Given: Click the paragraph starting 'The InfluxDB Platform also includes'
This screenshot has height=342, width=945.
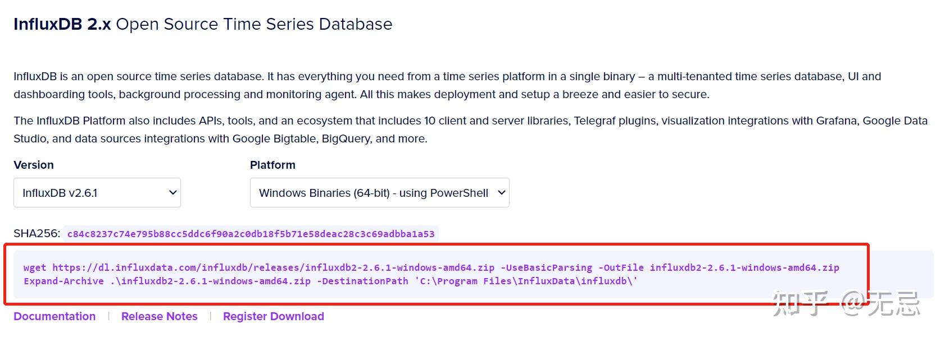Looking at the screenshot, I should pyautogui.click(x=470, y=130).
